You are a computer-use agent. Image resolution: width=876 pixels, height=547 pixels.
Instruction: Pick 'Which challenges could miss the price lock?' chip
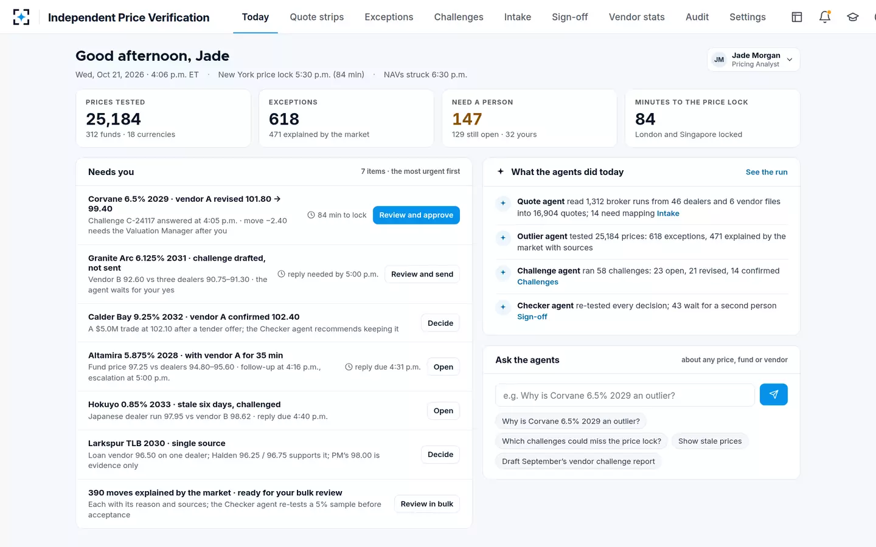coord(582,441)
